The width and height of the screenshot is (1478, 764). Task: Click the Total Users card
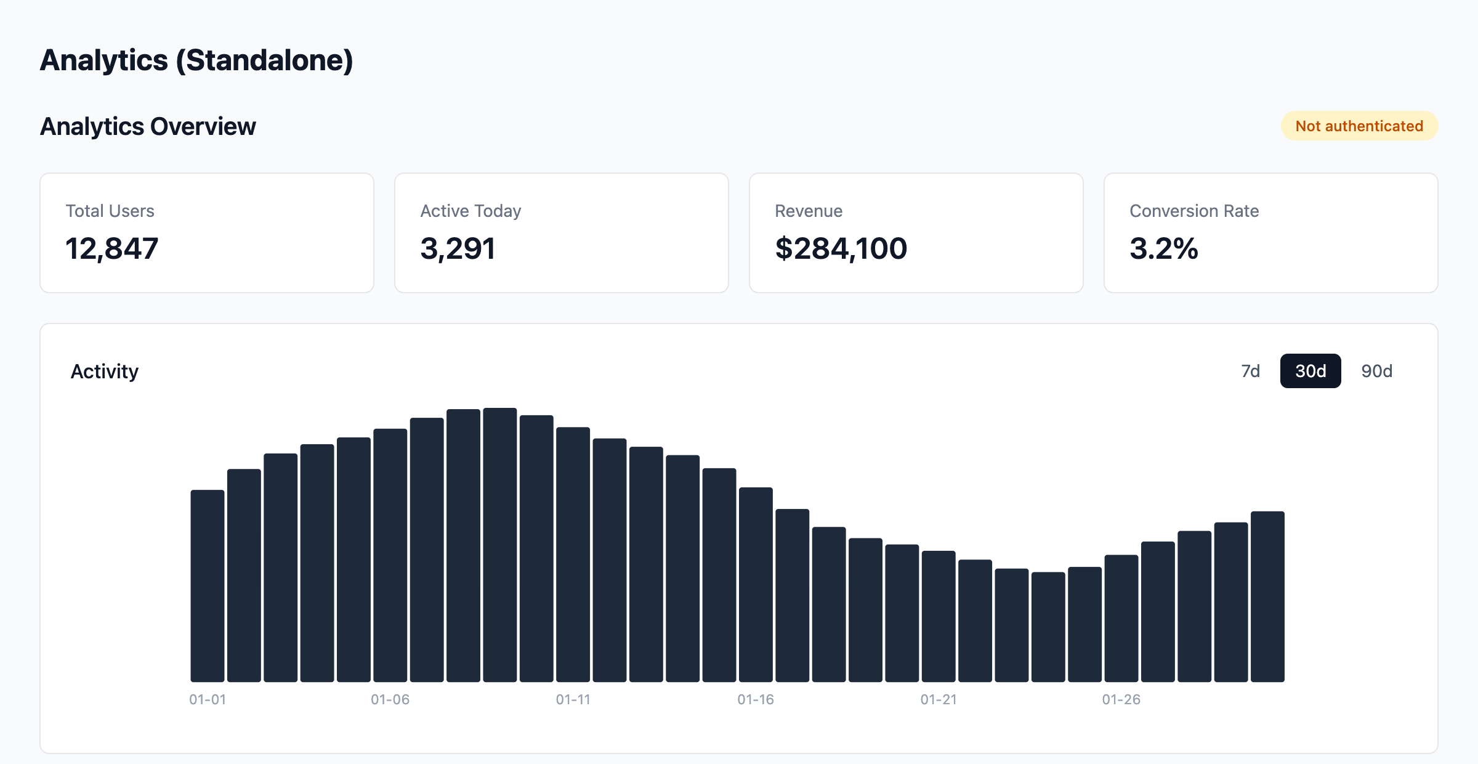pos(207,233)
